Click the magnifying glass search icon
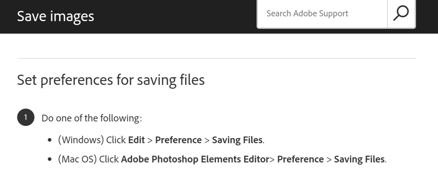Image resolution: width=438 pixels, height=180 pixels. (x=401, y=13)
